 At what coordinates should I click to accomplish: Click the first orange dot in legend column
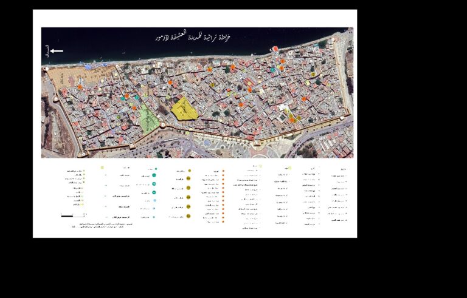pyautogui.click(x=223, y=172)
